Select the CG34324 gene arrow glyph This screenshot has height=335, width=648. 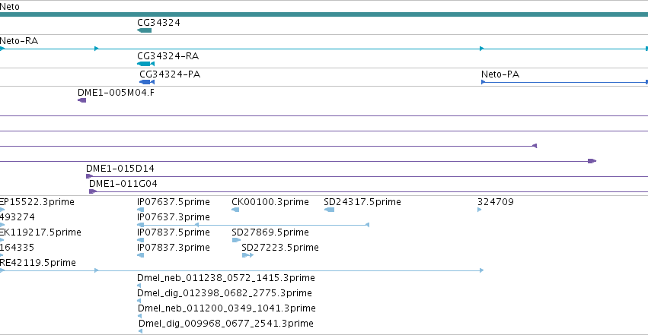[144, 30]
